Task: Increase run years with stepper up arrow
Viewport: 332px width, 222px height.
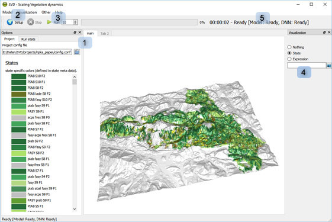Action: click(75, 21)
